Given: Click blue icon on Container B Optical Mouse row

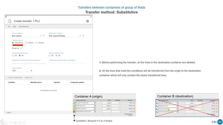Looking at the screenshot, I should point(157,112).
